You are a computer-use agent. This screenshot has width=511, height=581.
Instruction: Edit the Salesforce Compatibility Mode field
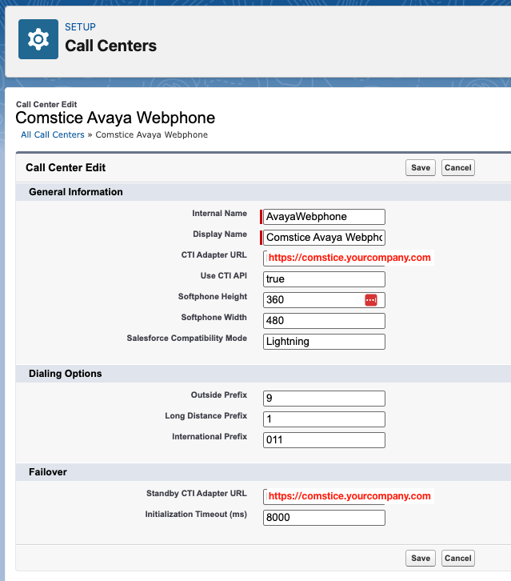click(x=324, y=342)
